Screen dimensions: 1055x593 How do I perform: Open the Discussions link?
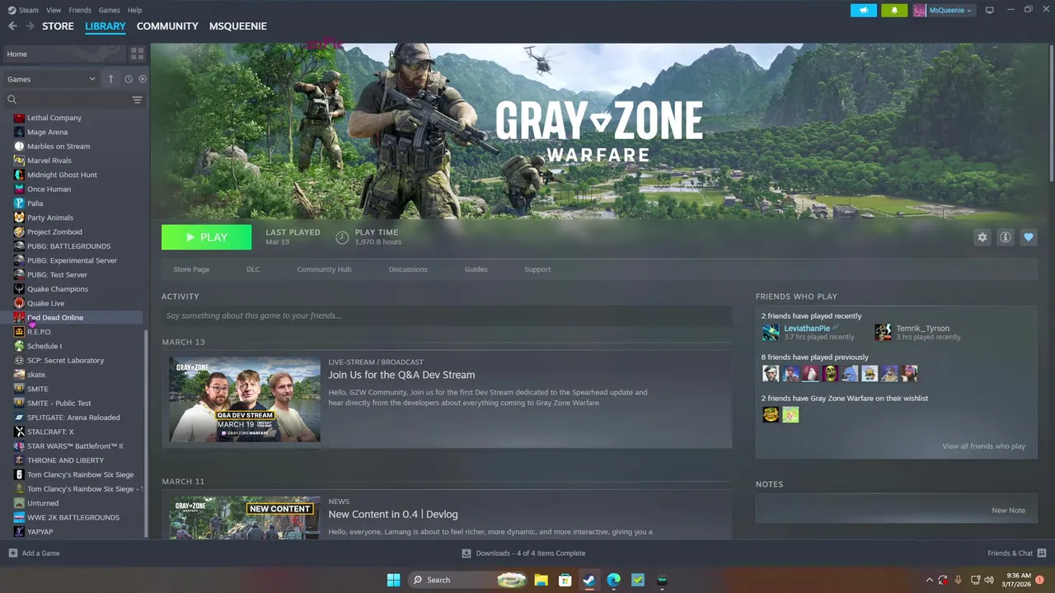[x=408, y=269]
